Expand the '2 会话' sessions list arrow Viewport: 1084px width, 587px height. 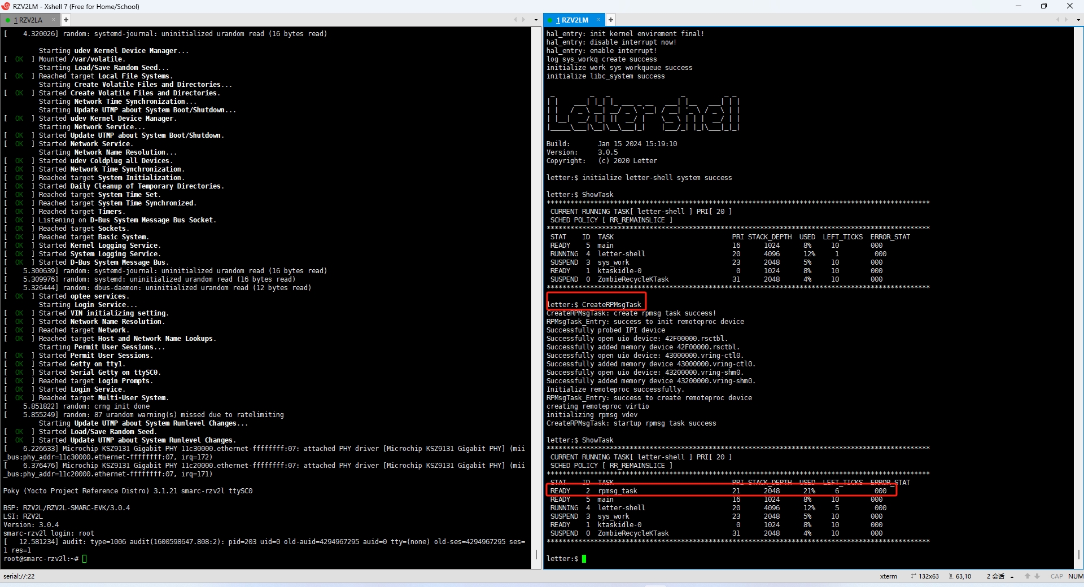1012,577
